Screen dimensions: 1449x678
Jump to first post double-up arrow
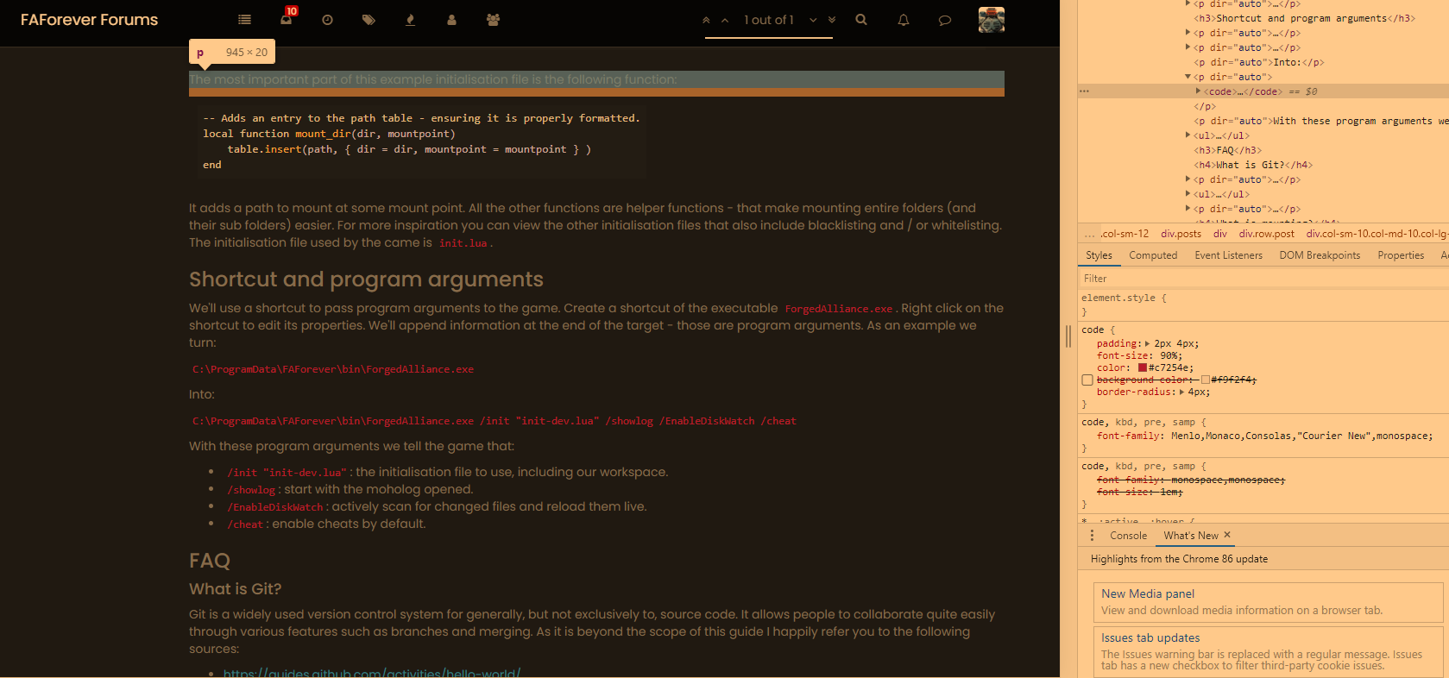(706, 20)
